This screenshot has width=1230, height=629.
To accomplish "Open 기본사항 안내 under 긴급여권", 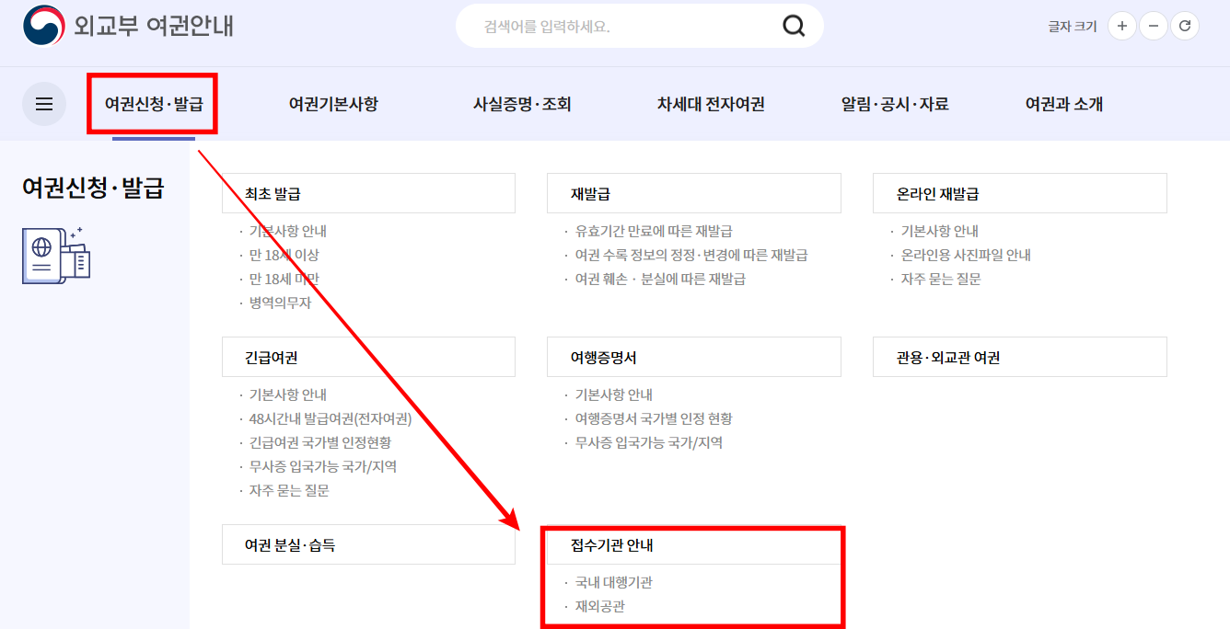I will 288,395.
